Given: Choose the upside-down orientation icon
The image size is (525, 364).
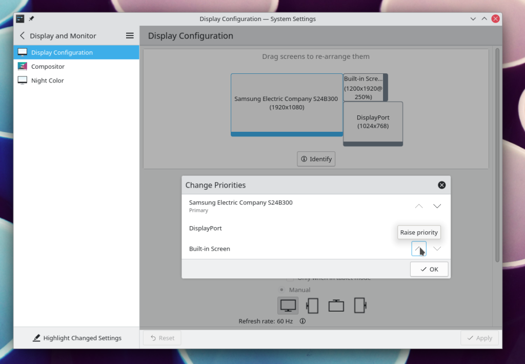Looking at the screenshot, I should pyautogui.click(x=336, y=306).
